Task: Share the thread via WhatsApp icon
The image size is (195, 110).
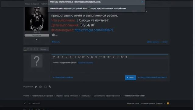Action: coord(41,87)
